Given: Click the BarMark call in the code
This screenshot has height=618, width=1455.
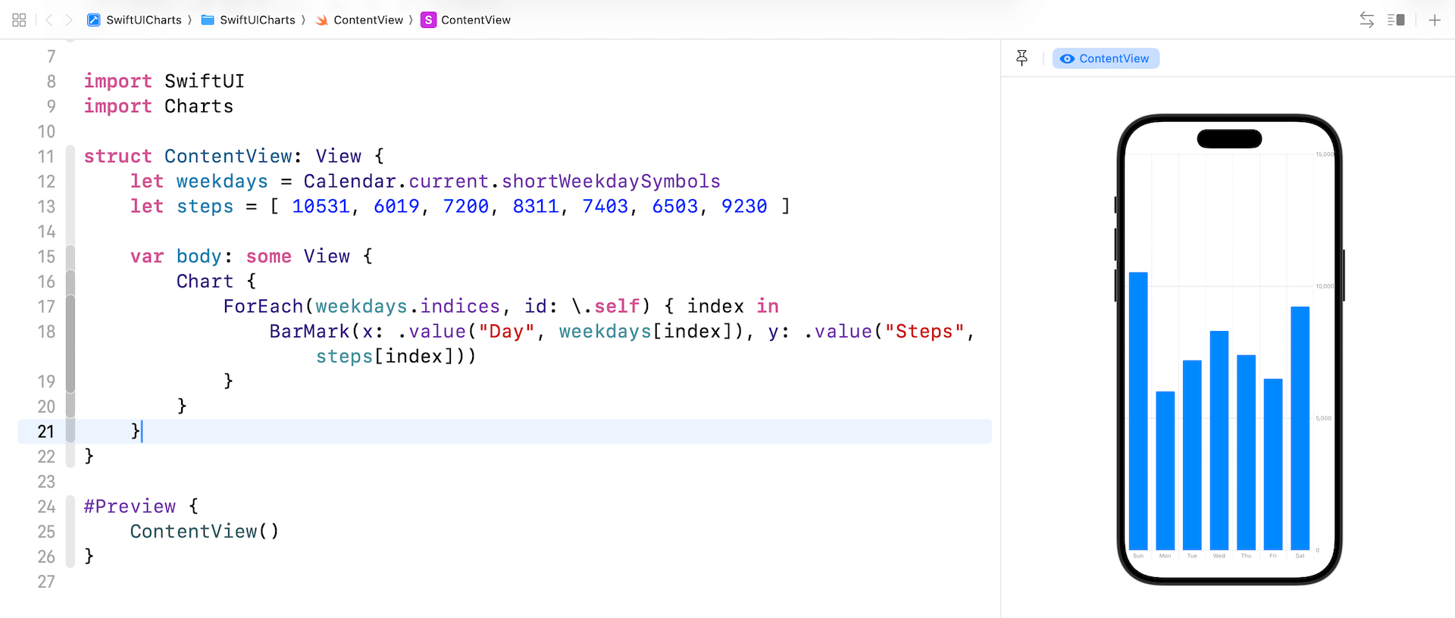Looking at the screenshot, I should coord(309,332).
